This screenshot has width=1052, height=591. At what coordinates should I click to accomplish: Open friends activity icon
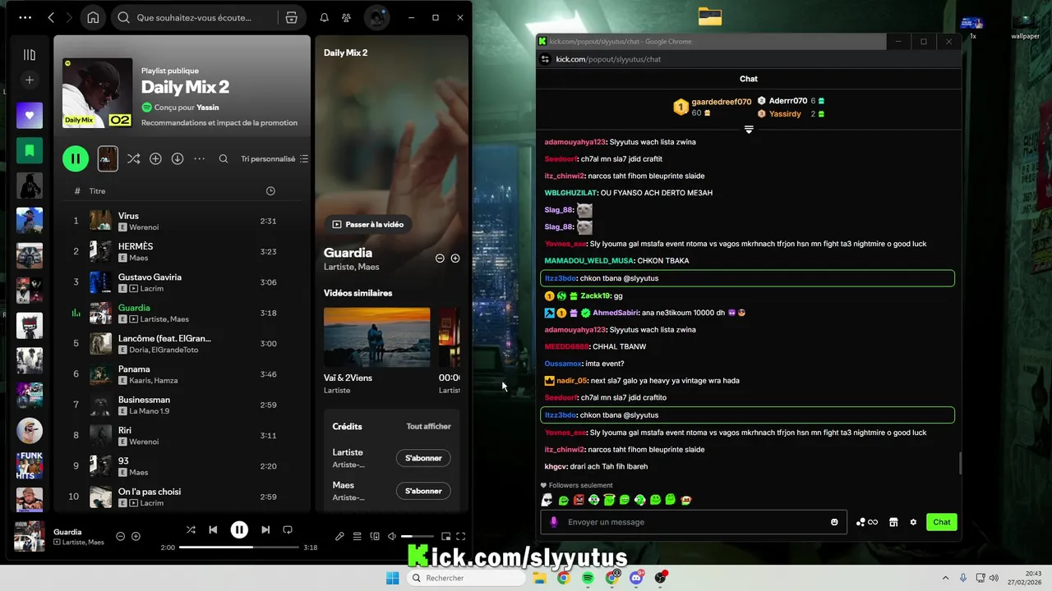pyautogui.click(x=346, y=17)
